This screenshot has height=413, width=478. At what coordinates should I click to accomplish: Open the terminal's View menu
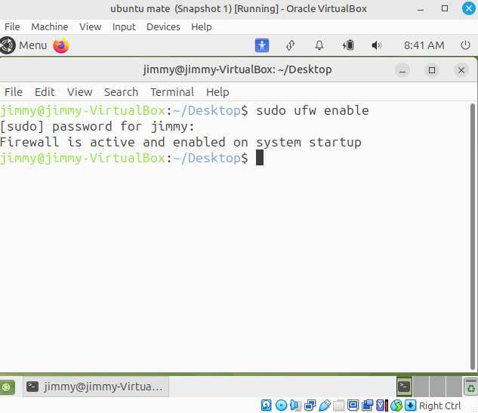[x=79, y=92]
